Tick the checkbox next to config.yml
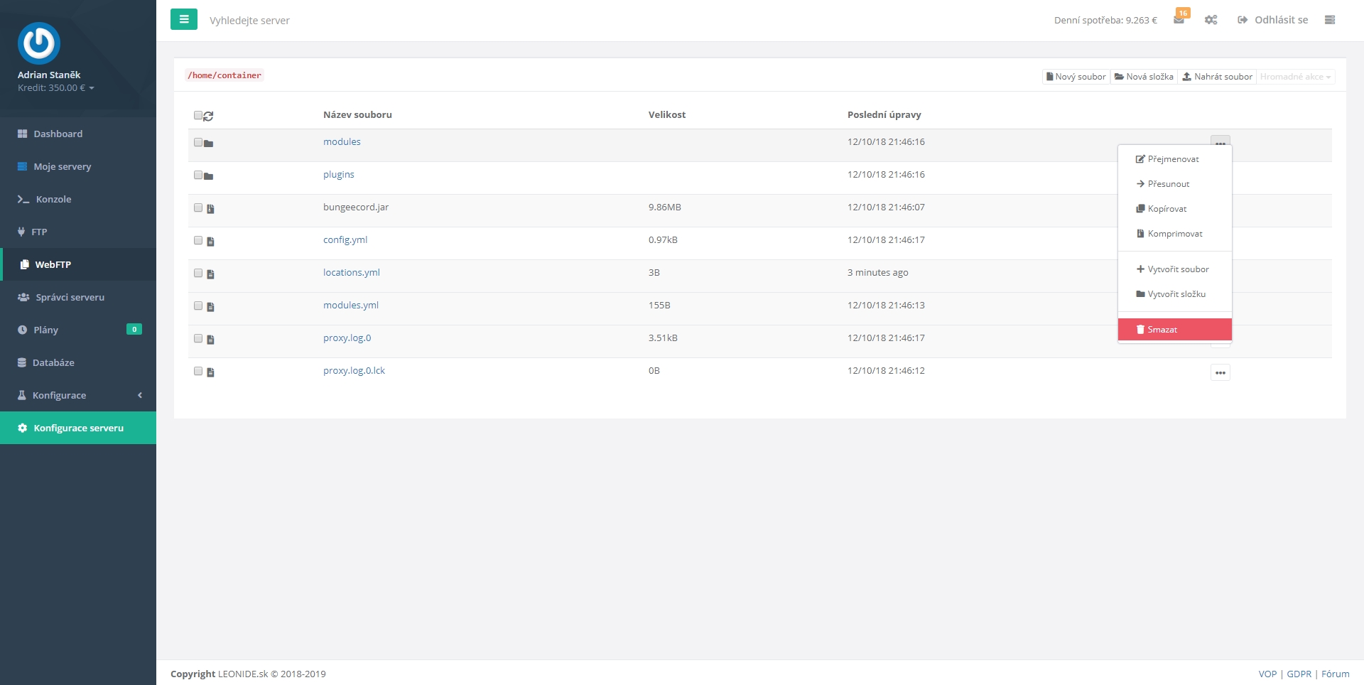 click(x=198, y=240)
